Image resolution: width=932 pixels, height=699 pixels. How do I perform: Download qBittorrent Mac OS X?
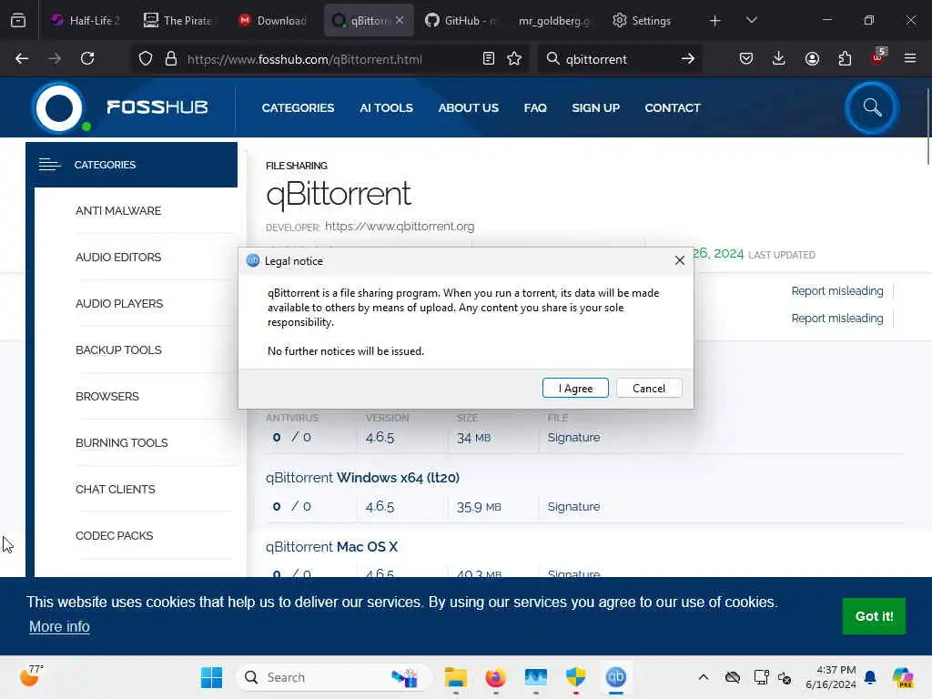point(331,546)
